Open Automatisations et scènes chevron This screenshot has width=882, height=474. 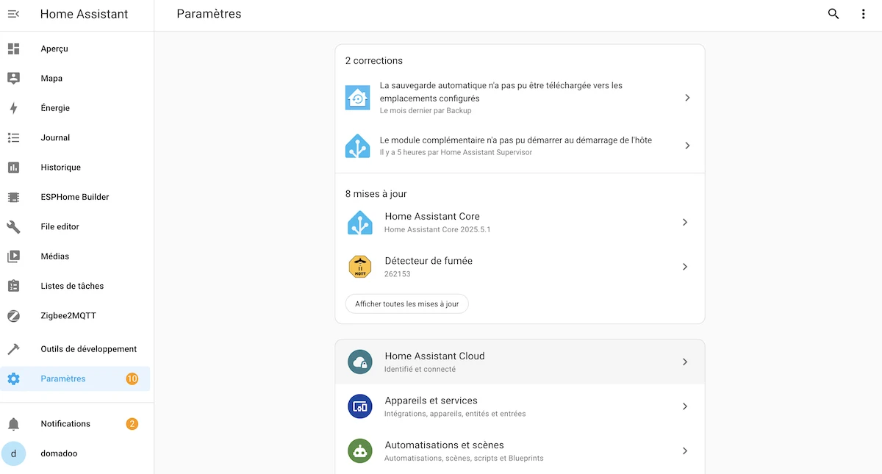click(x=685, y=451)
